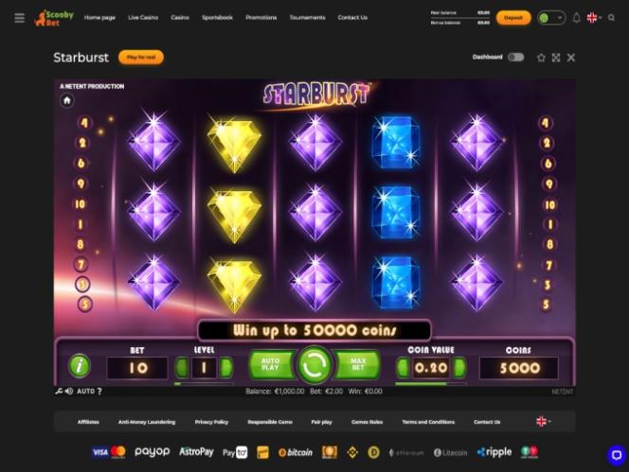This screenshot has width=629, height=472.
Task: Click the notification bell icon
Action: [x=577, y=18]
